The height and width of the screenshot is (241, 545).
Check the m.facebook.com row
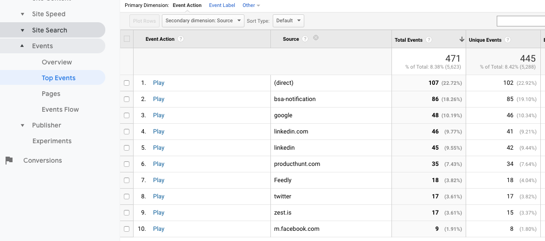tap(127, 229)
